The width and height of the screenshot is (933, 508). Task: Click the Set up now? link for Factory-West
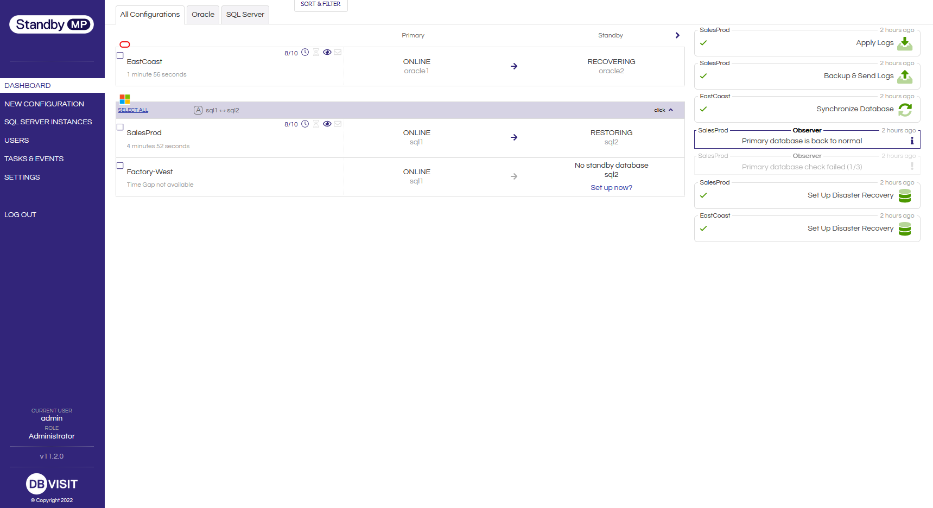[611, 187]
